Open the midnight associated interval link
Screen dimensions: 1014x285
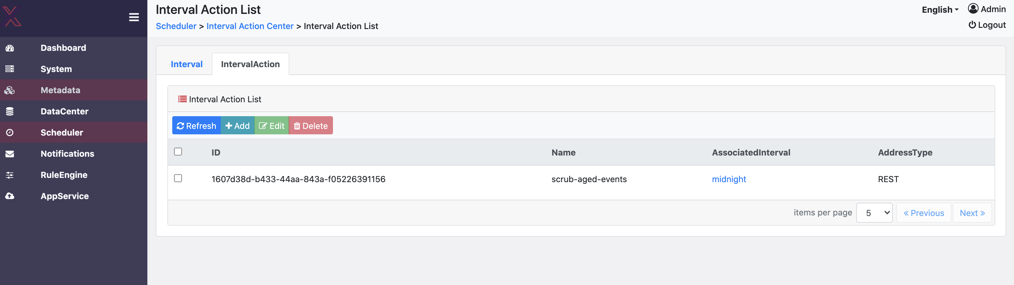pyautogui.click(x=729, y=179)
